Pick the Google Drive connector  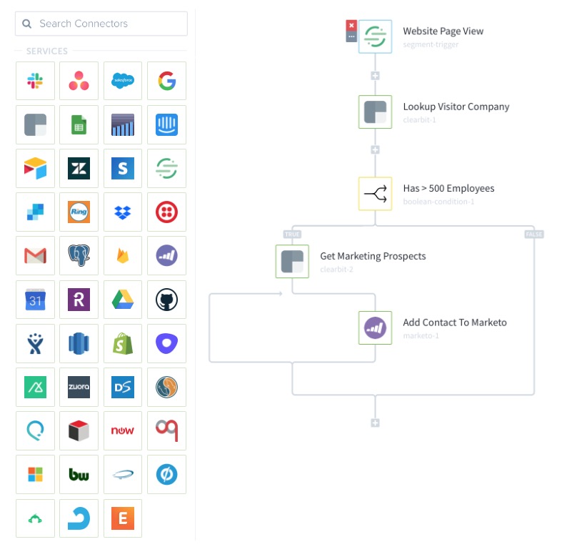click(123, 300)
